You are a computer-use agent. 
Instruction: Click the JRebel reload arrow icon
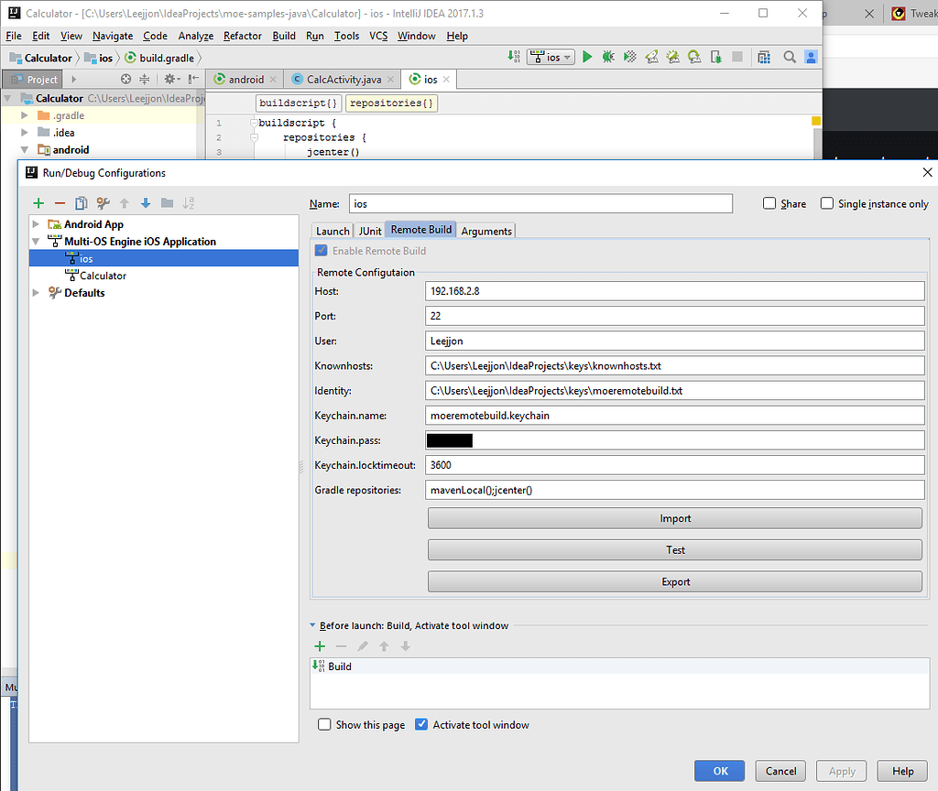click(694, 57)
